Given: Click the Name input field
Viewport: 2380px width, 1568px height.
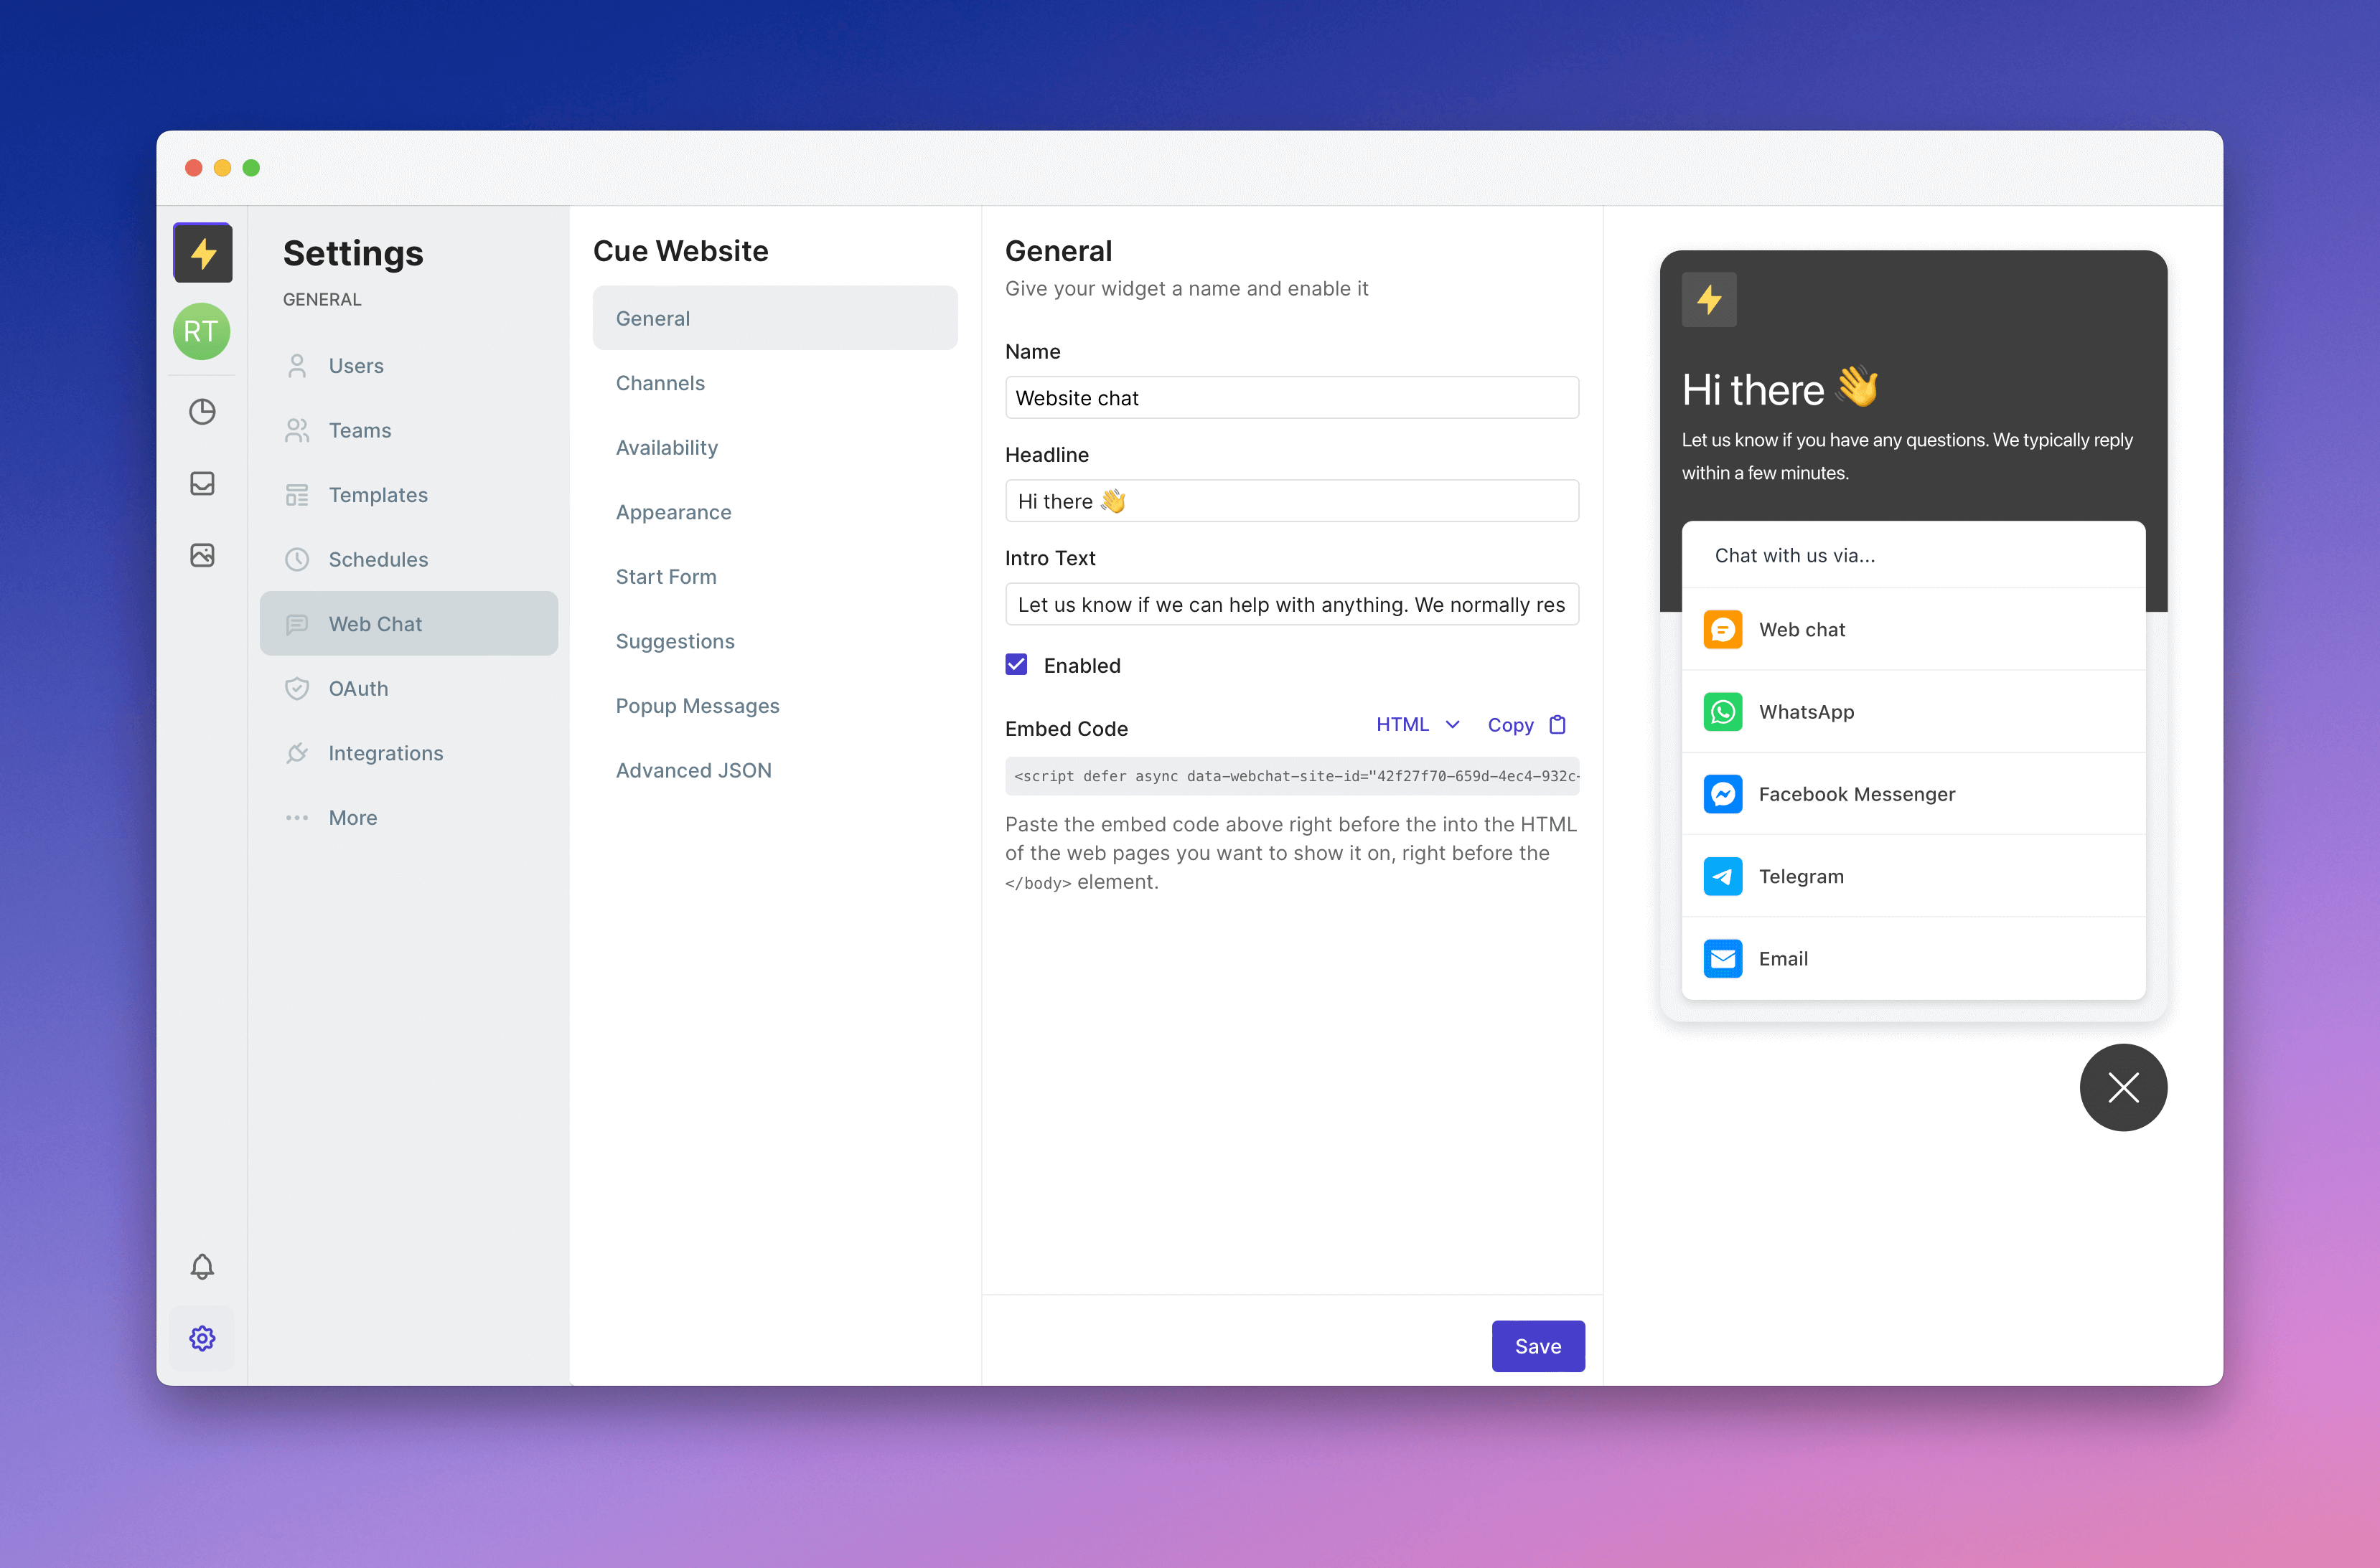Looking at the screenshot, I should [1289, 395].
